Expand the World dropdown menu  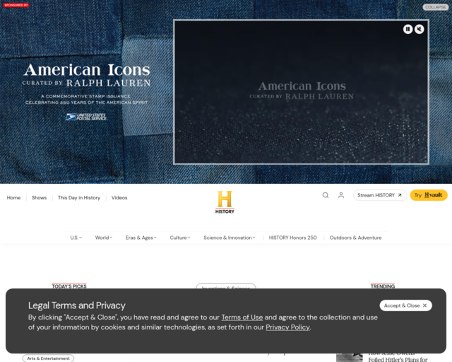[x=104, y=238]
